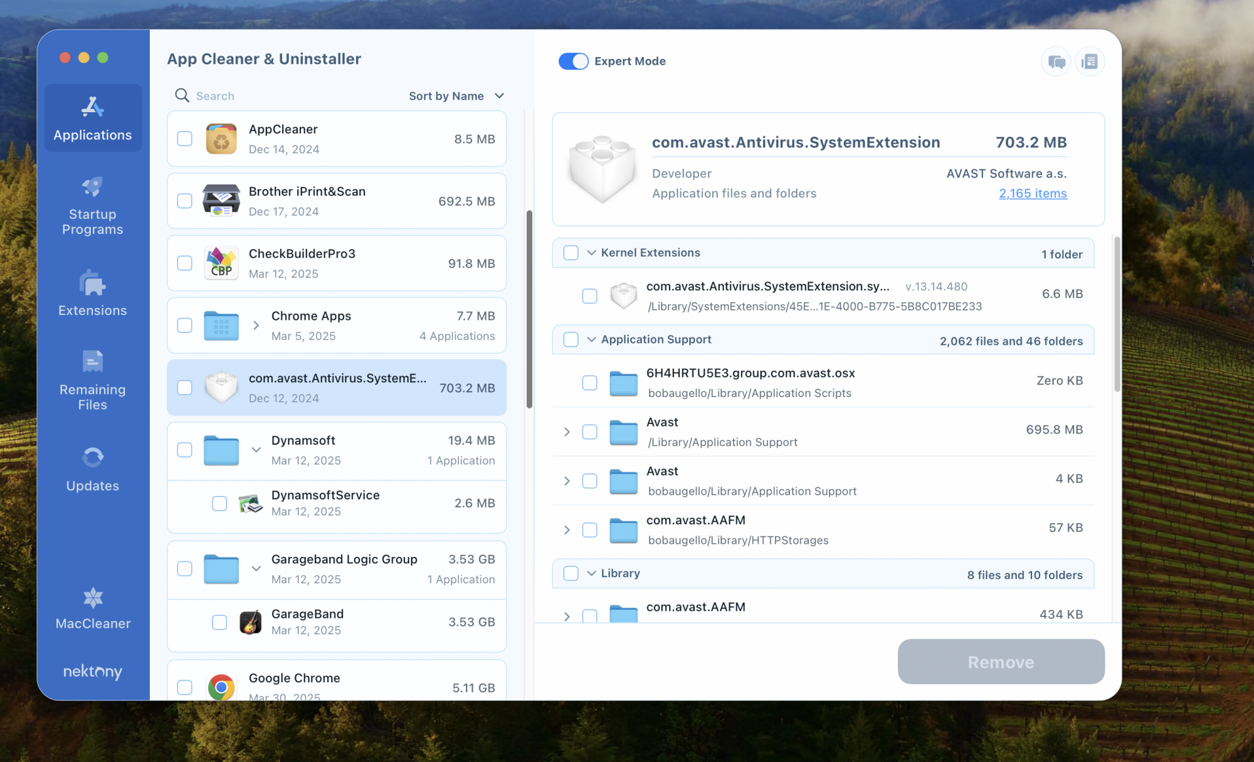Viewport: 1254px width, 762px height.
Task: Open the Sort by Name dropdown
Action: coord(456,96)
